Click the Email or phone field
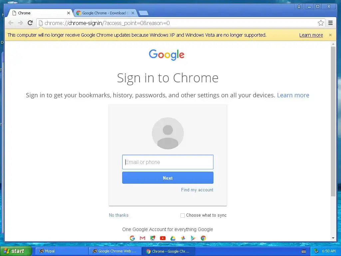The width and height of the screenshot is (341, 256). (x=168, y=162)
